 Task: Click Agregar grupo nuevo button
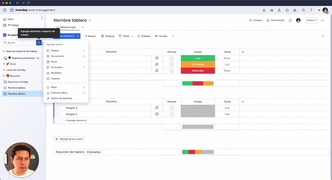[69, 139]
